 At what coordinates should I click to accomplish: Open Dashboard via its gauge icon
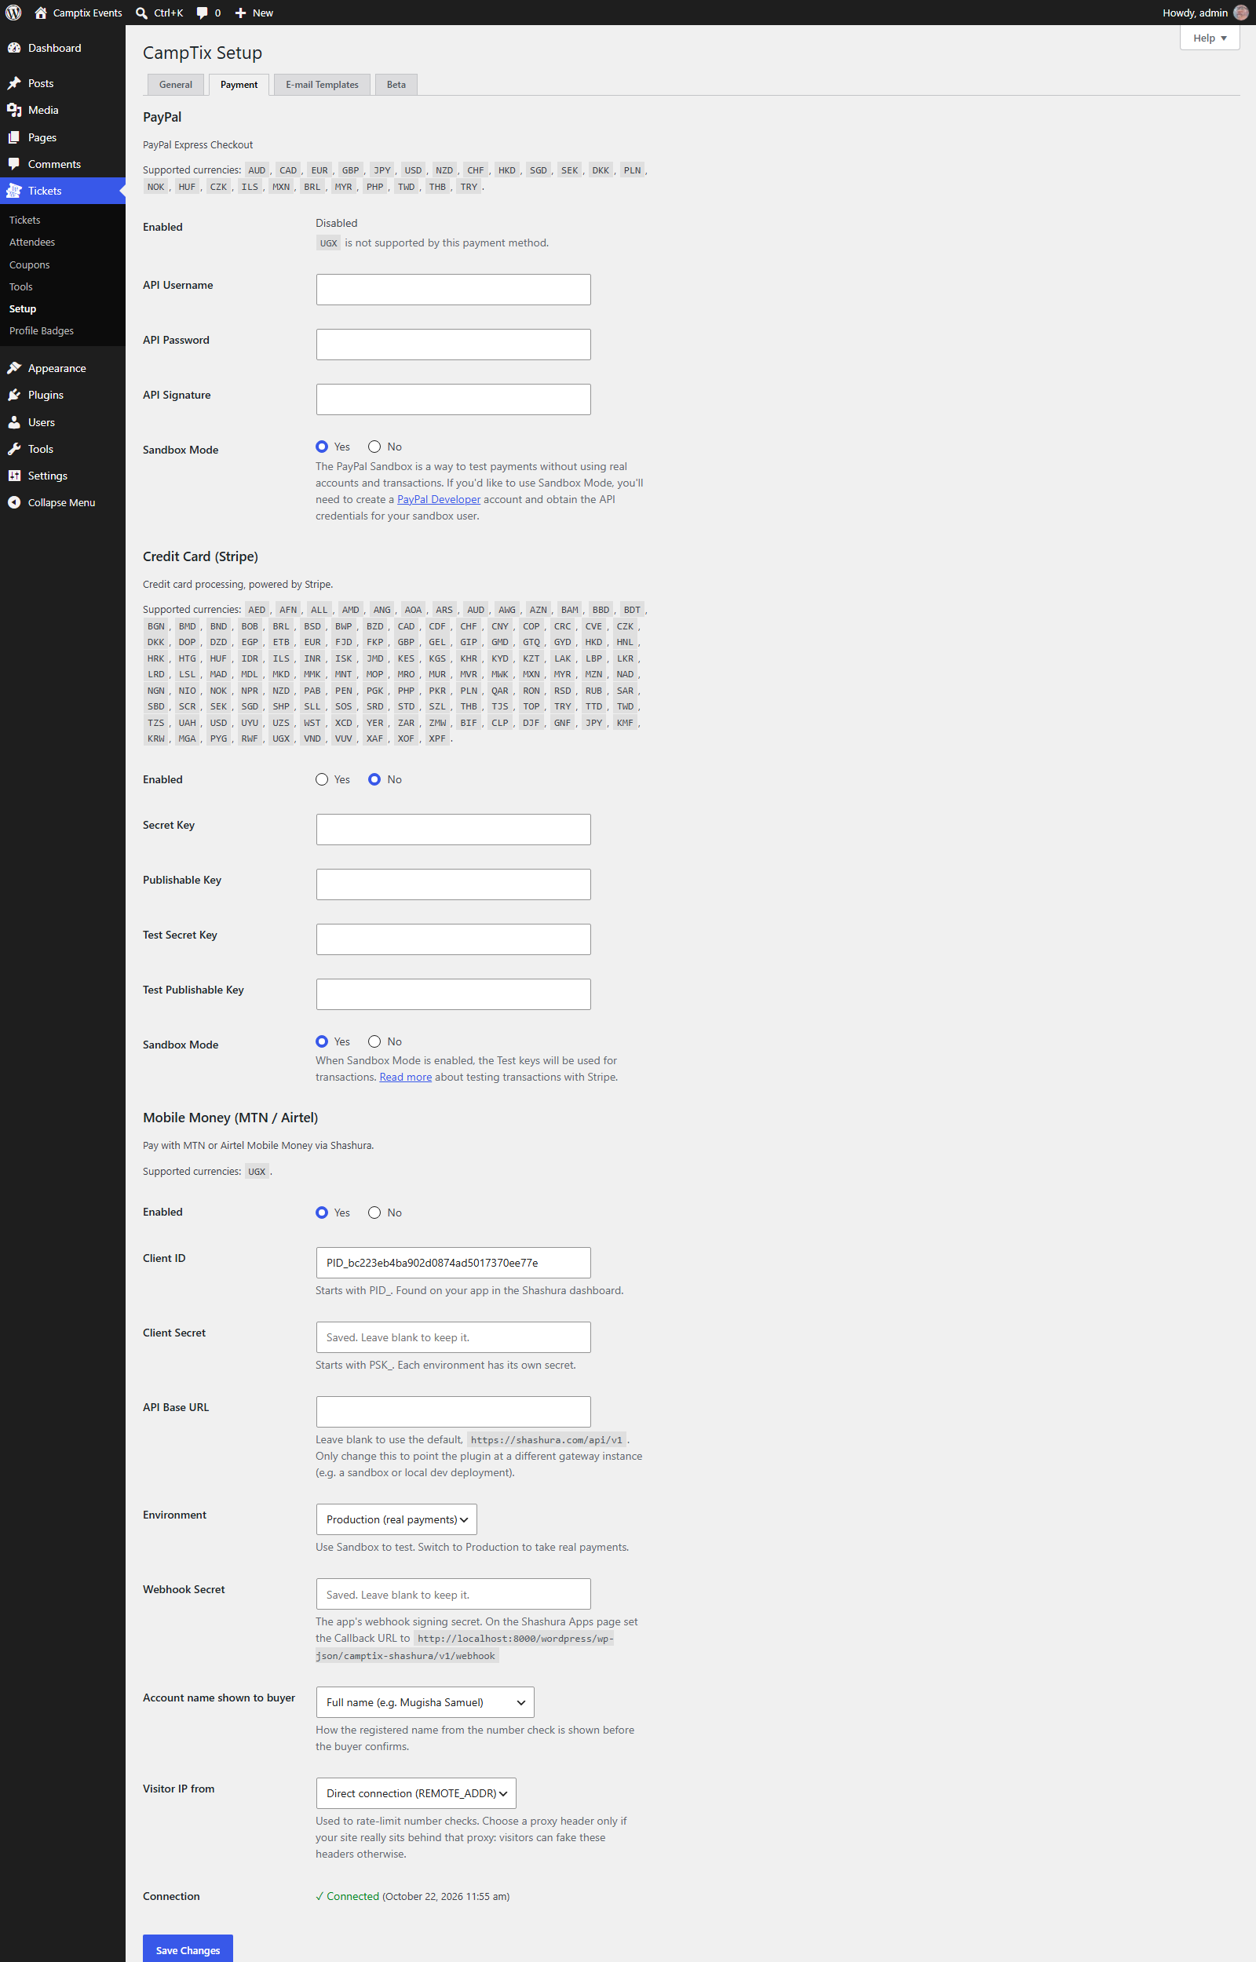pos(14,48)
